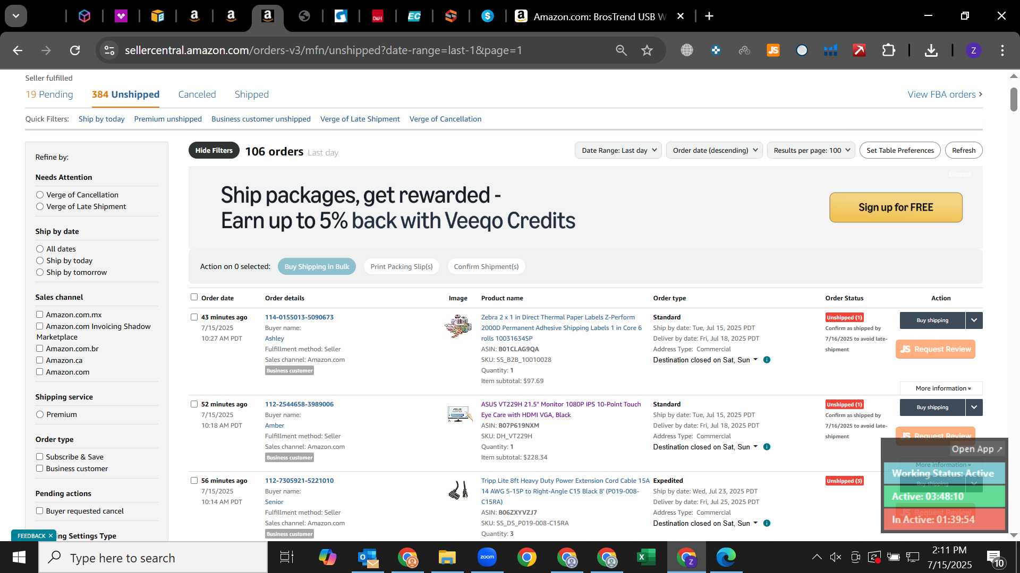Open the FEEDBACK tab at page bottom
This screenshot has width=1020, height=573.
[34, 536]
